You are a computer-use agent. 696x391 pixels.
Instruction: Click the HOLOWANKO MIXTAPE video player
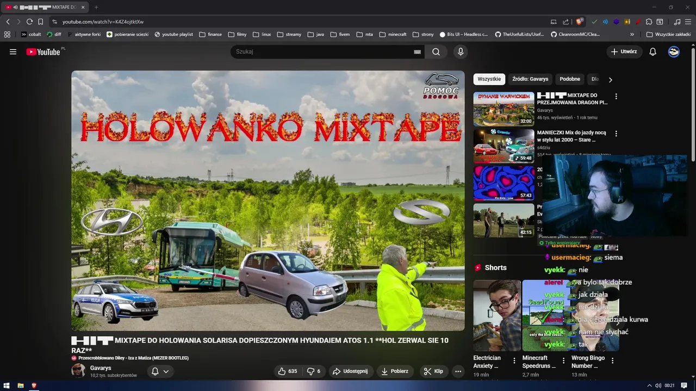click(x=268, y=200)
